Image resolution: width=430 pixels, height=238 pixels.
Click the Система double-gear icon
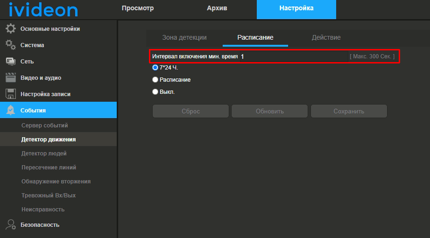click(x=11, y=45)
